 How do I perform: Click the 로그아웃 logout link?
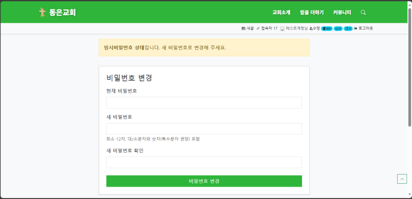pos(364,29)
